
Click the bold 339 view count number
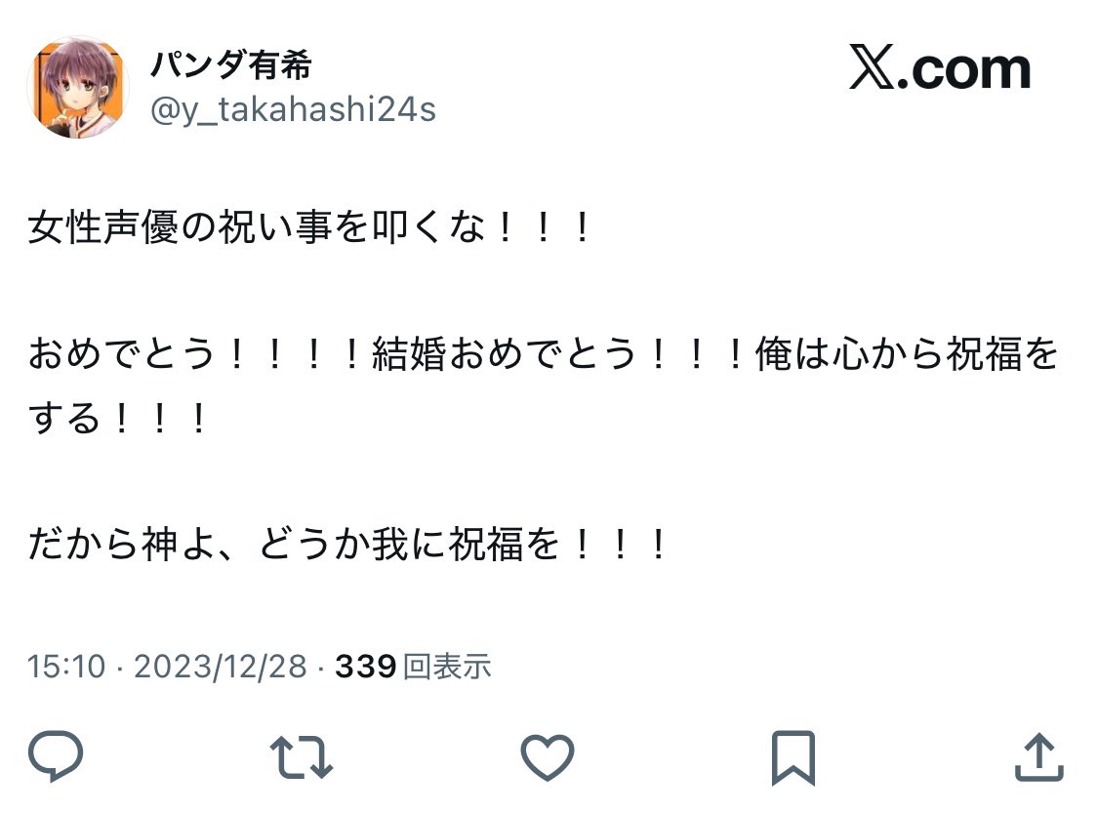366,666
